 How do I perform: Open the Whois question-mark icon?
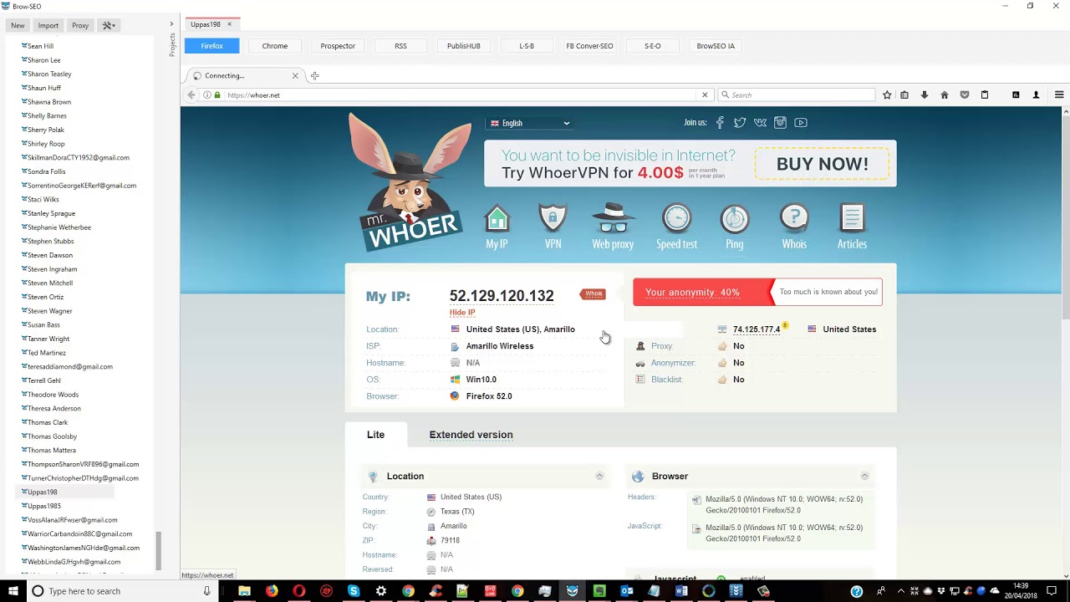coord(794,219)
